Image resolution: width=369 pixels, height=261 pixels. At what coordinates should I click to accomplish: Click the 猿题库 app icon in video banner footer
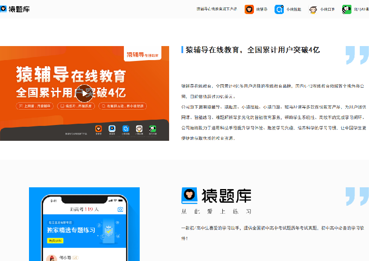(112, 129)
